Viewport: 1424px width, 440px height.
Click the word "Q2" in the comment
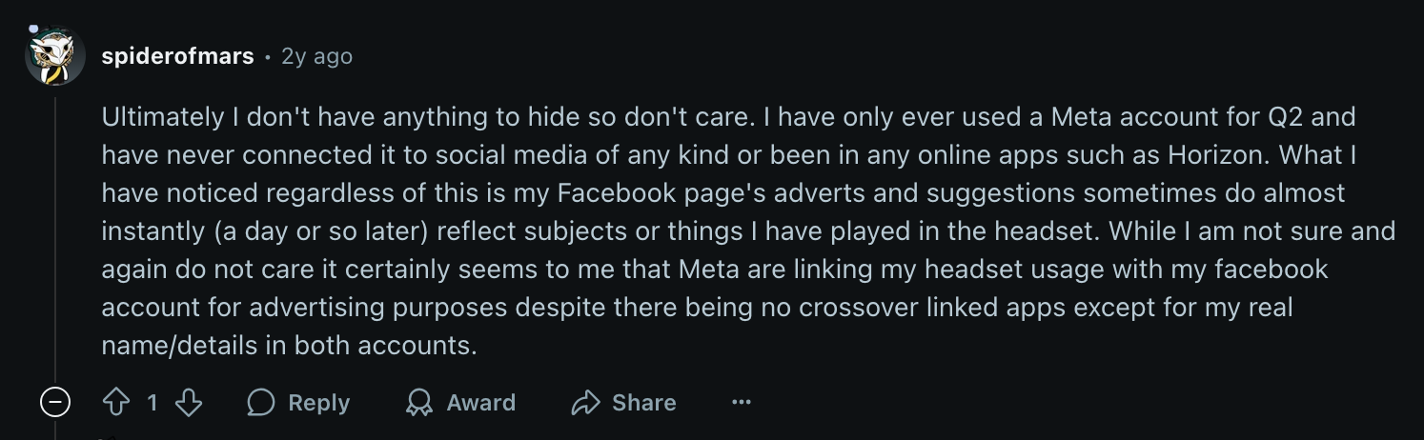pyautogui.click(x=1293, y=118)
